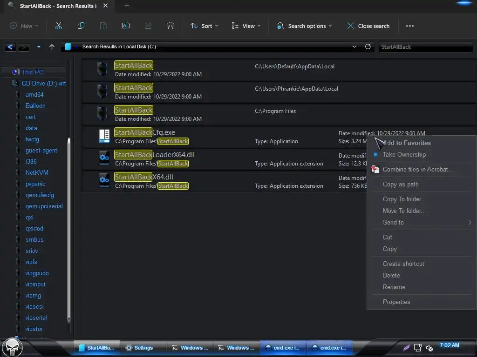Select the qemupciserial folder
Viewport: 477px width, 357px height.
click(44, 206)
